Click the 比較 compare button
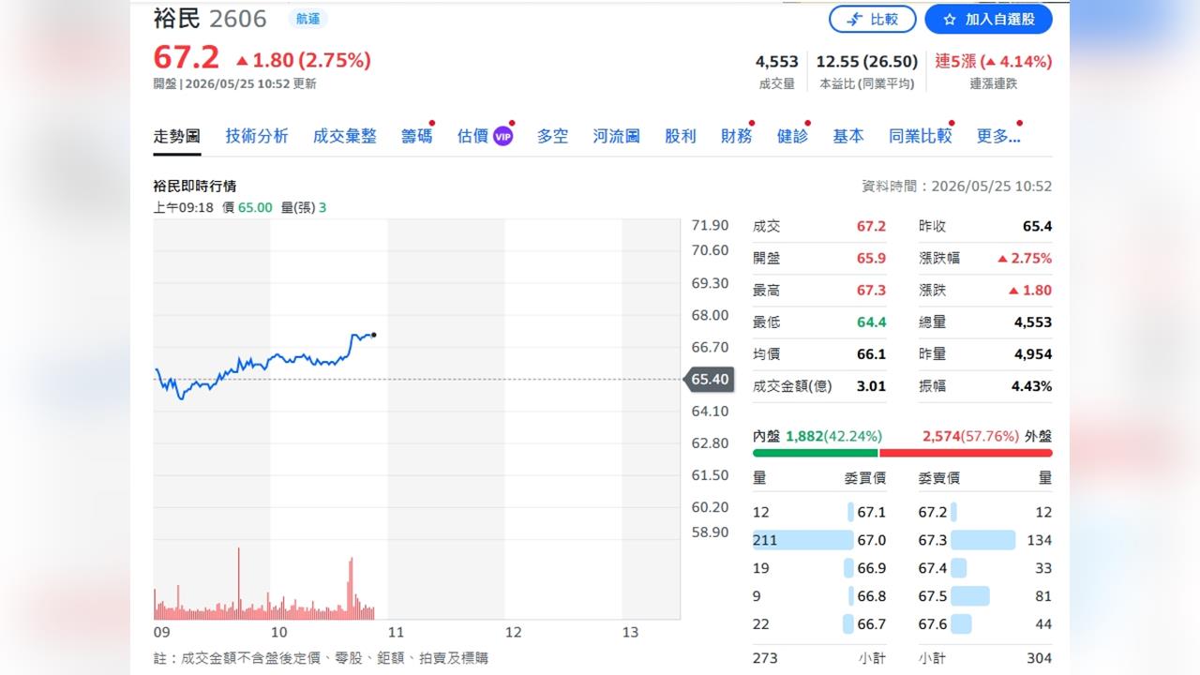This screenshot has width=1200, height=675. (x=872, y=19)
